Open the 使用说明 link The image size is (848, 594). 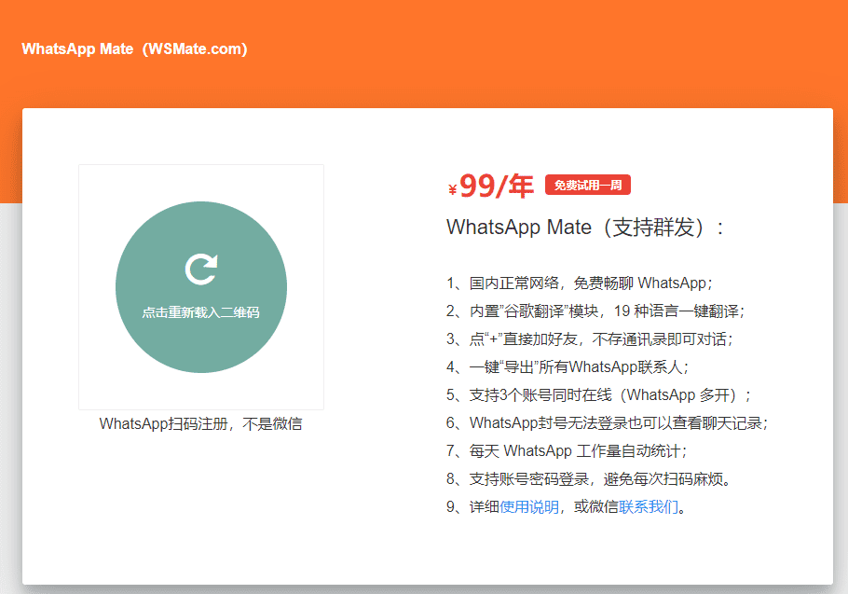point(529,507)
